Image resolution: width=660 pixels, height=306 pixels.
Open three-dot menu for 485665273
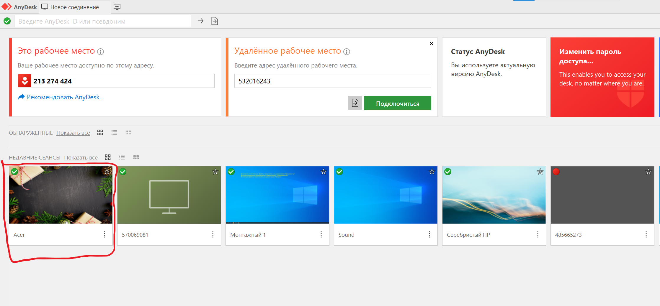(x=646, y=234)
